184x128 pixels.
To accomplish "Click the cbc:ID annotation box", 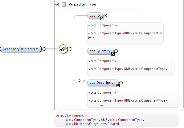I will click(x=125, y=33).
